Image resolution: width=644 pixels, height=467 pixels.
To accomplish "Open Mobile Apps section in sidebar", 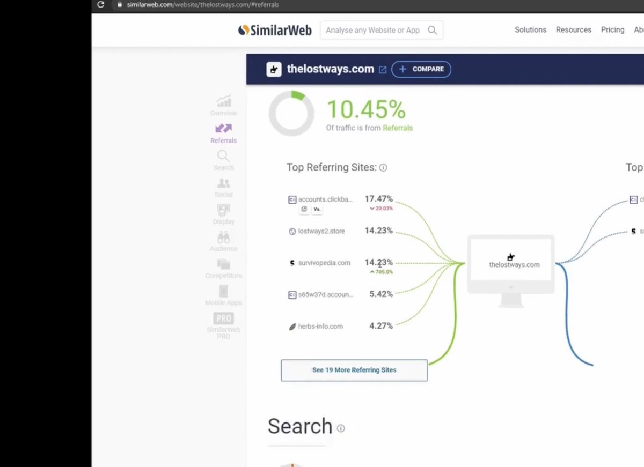I will click(x=224, y=296).
